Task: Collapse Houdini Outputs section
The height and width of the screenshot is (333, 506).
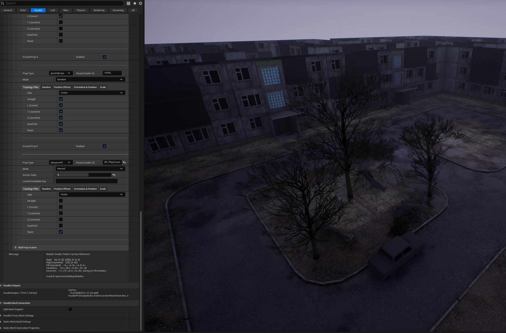Action: click(x=1, y=286)
